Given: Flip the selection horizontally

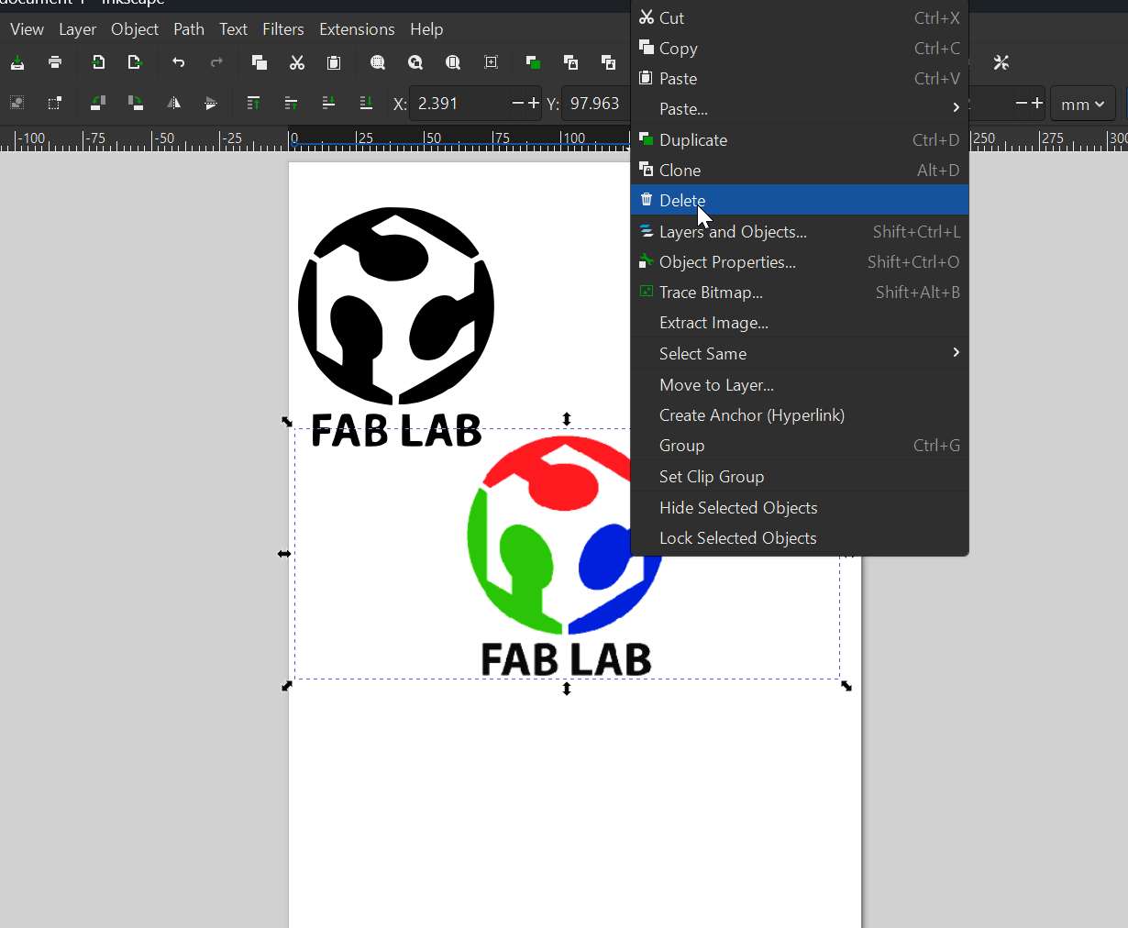Looking at the screenshot, I should 174,103.
